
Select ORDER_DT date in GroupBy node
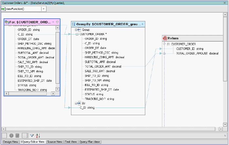tap(96, 48)
